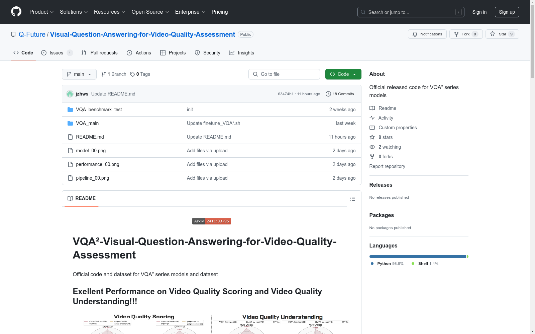This screenshot has height=334, width=535.
Task: Expand the Product menu
Action: [41, 12]
